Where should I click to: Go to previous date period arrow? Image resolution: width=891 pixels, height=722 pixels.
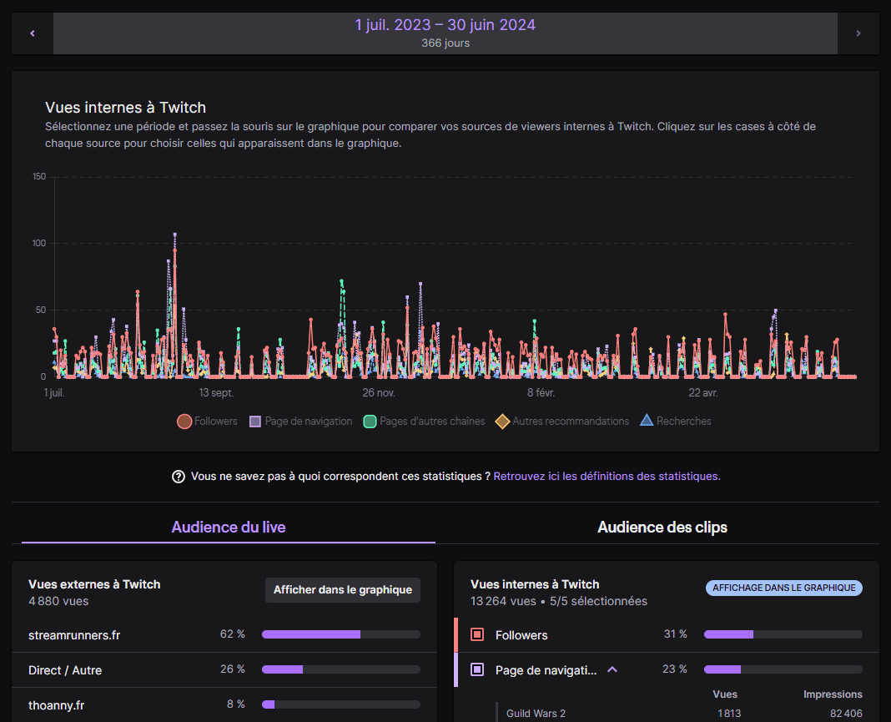(33, 33)
